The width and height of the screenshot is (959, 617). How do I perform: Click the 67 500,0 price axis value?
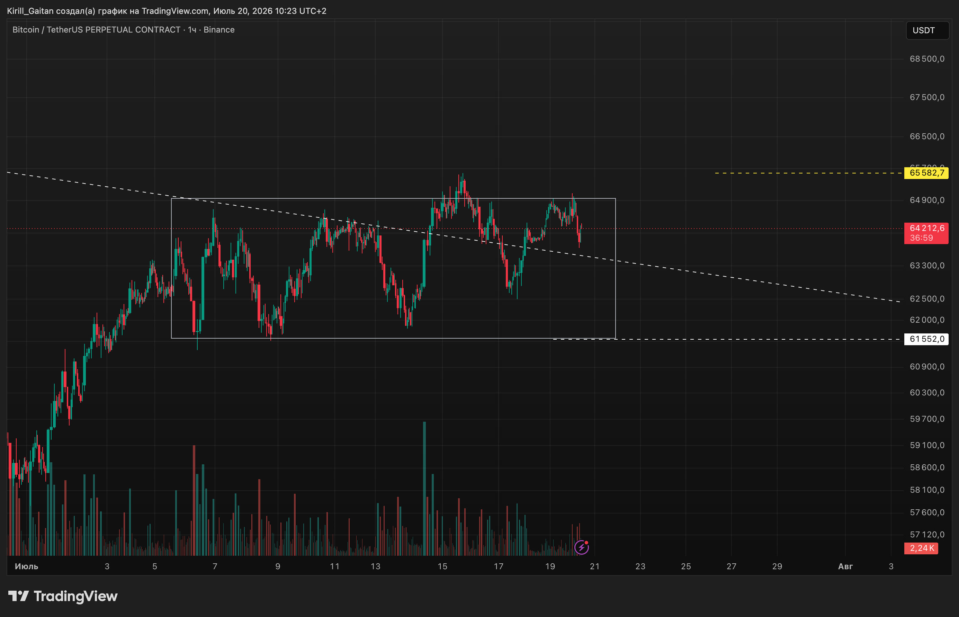[x=927, y=97]
